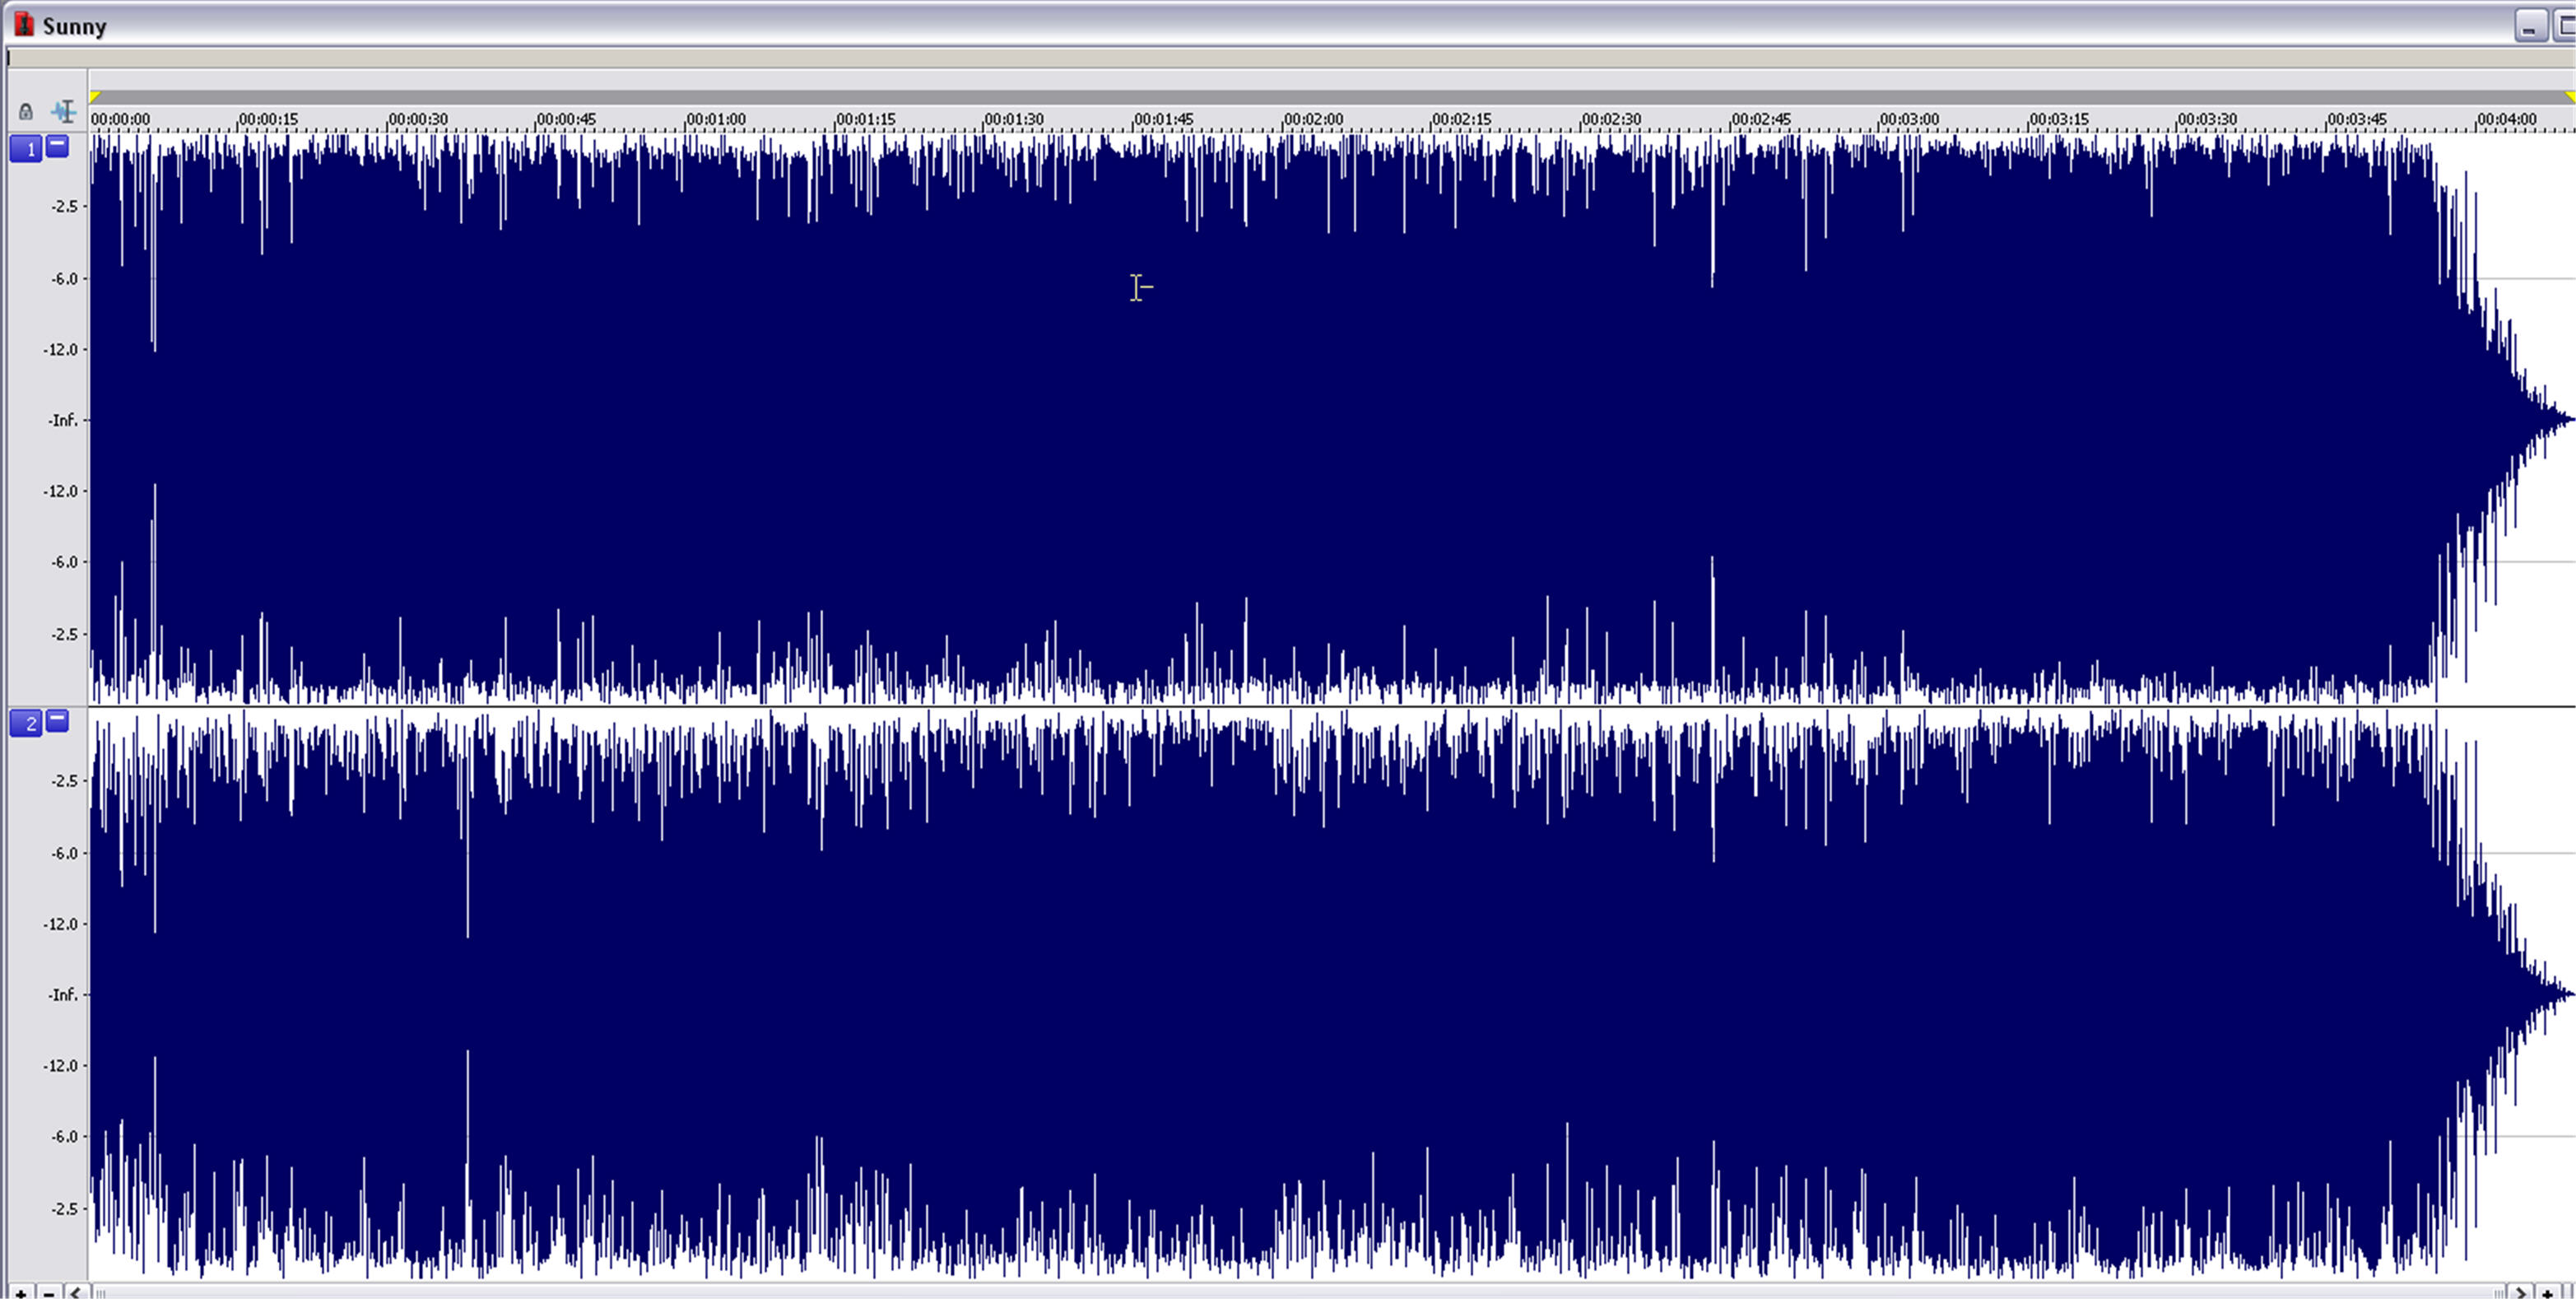Viewport: 2576px width, 1299px height.
Task: Click the scroll-left arrow at bottom
Action: pyautogui.click(x=76, y=1292)
